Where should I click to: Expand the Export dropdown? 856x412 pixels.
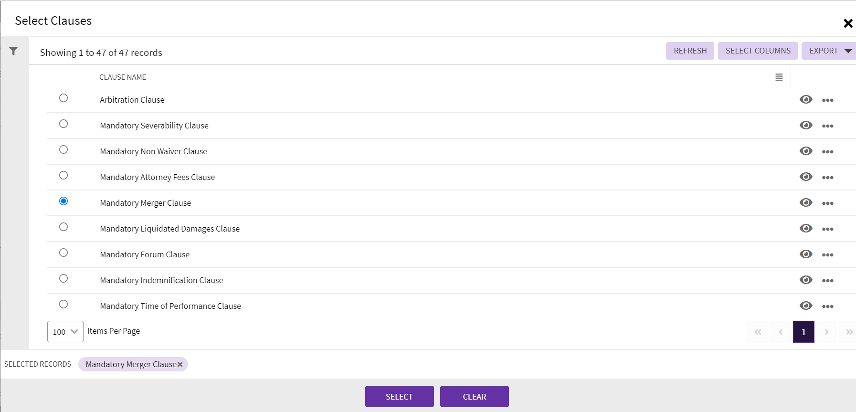pos(848,51)
